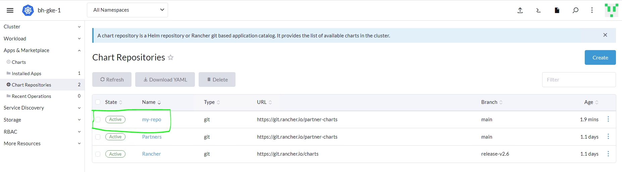This screenshot has width=622, height=172.
Task: Click the Filter input field
Action: click(x=578, y=79)
